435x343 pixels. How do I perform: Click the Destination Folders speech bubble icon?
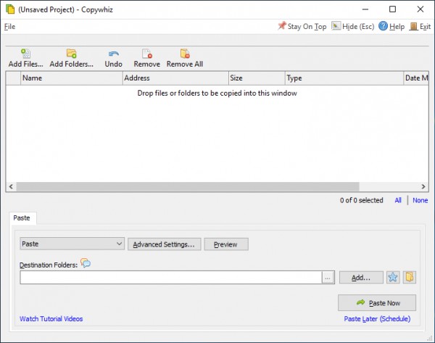(86, 263)
